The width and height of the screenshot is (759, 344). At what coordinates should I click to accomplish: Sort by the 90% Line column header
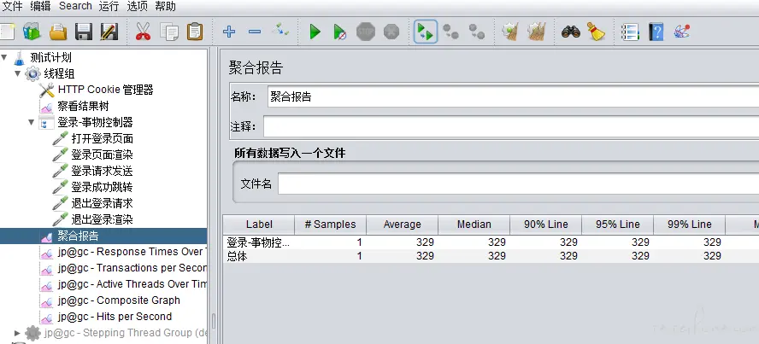[x=545, y=224]
